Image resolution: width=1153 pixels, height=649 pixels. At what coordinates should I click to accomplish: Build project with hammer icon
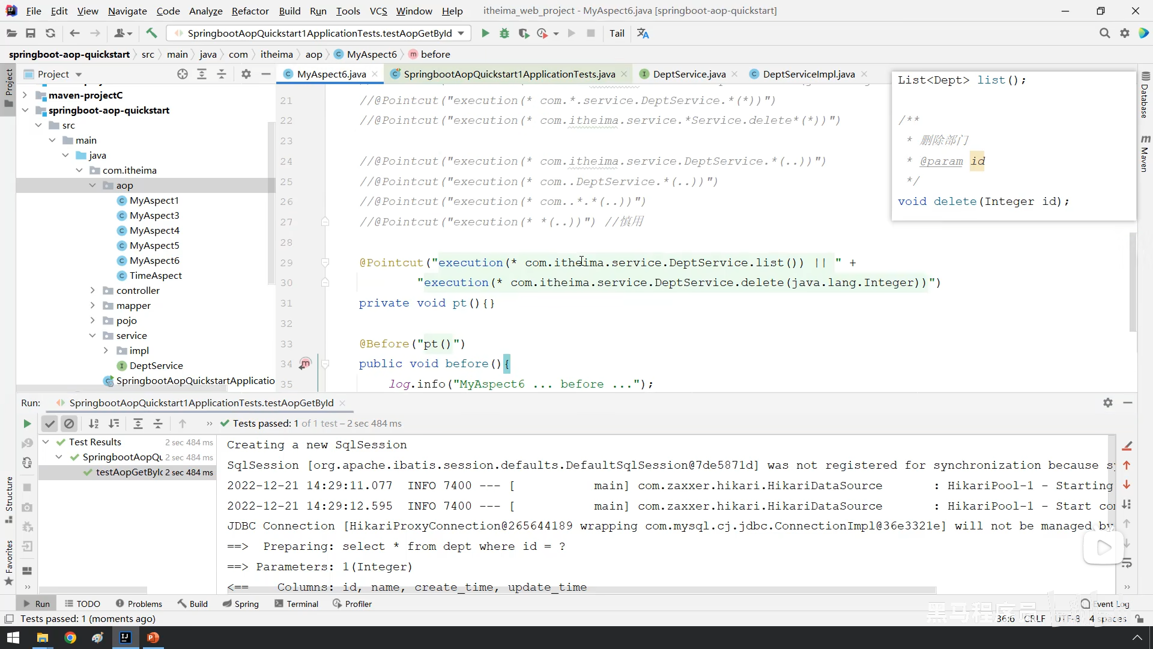coord(151,34)
